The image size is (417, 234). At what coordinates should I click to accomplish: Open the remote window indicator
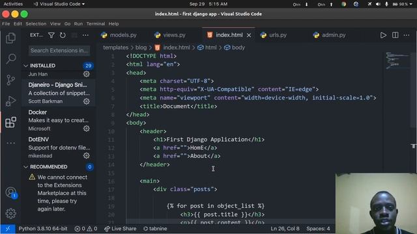8,229
